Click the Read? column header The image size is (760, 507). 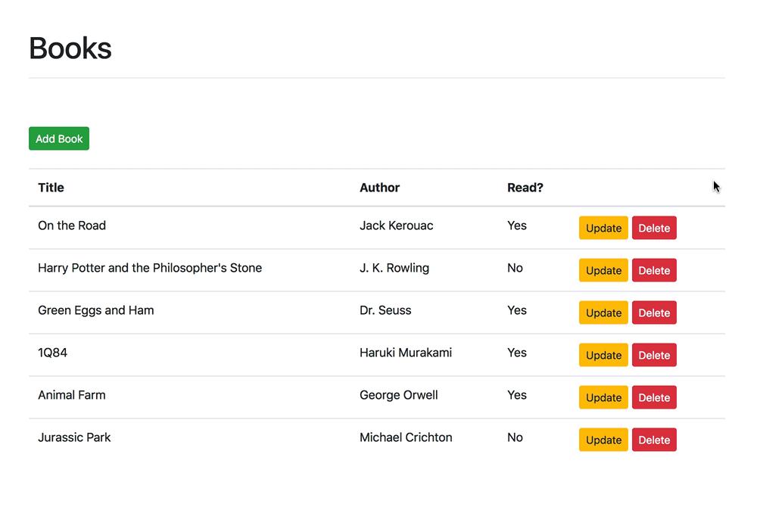click(525, 188)
